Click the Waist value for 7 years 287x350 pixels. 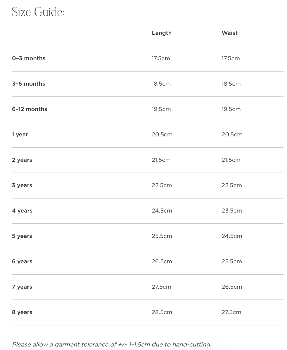point(232,287)
